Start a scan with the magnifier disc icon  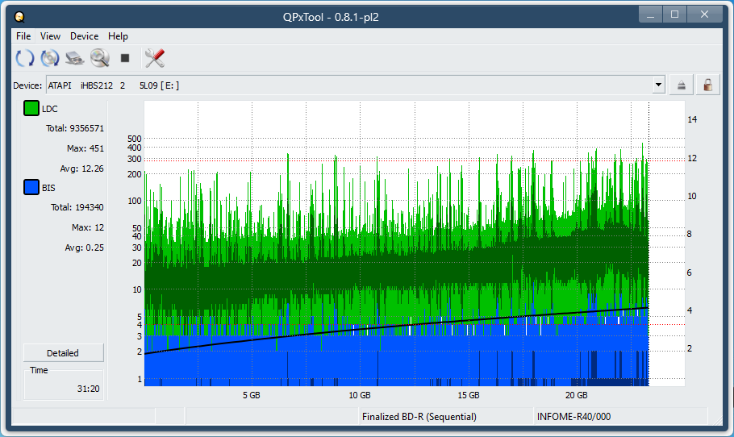tap(100, 58)
